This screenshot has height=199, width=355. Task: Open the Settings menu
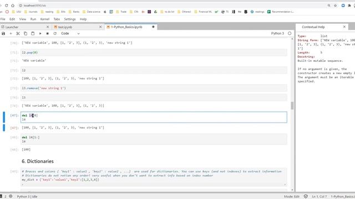point(70,19)
